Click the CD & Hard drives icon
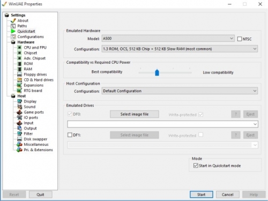 point(19,80)
